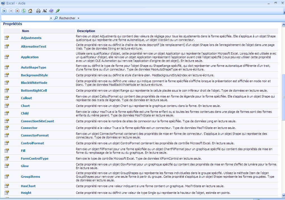This screenshot has width=285, height=200.
Task: Show the table of contents book icon
Action: 51,11
